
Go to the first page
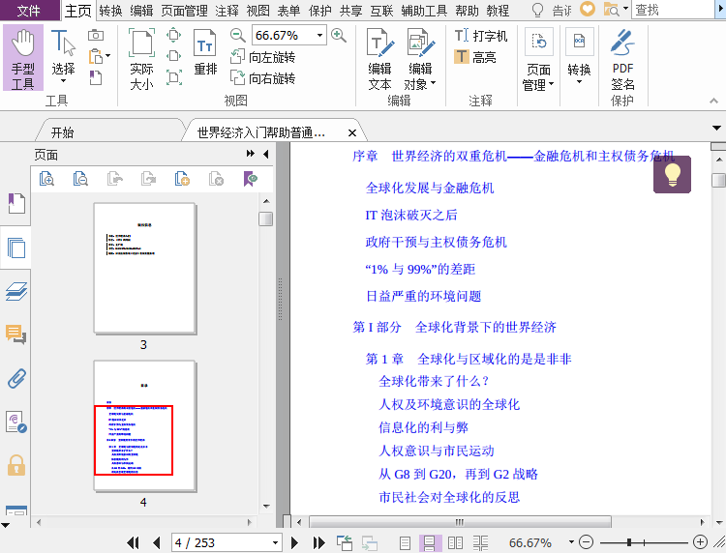[134, 542]
